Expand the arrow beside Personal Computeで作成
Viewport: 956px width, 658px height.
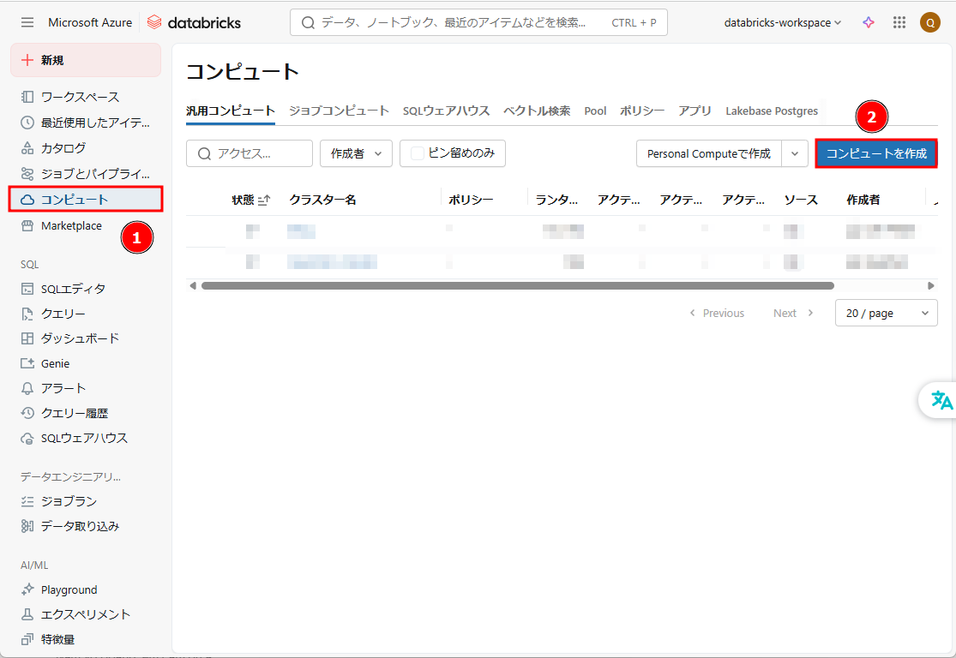pyautogui.click(x=795, y=153)
